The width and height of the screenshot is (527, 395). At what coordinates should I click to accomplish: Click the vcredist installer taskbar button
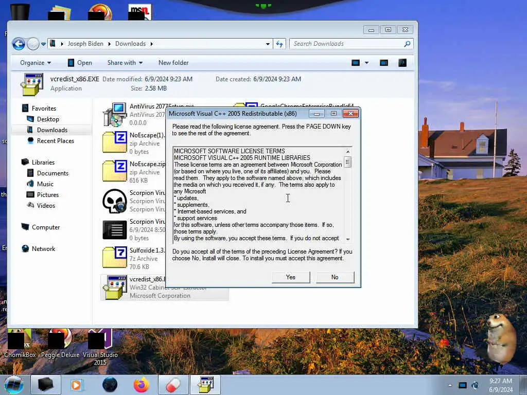(205, 385)
